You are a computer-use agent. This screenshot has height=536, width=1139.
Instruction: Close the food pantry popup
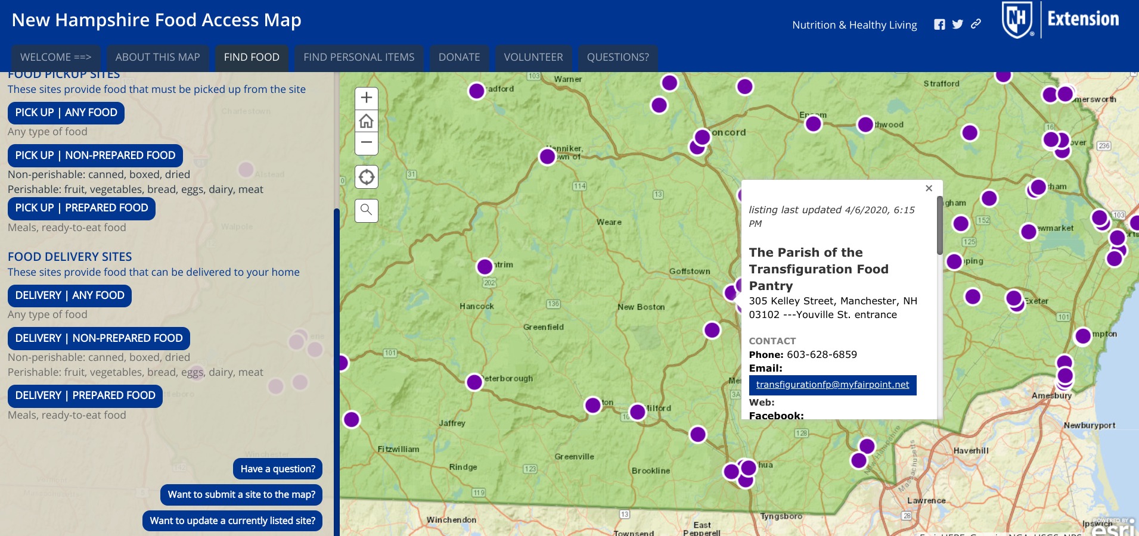[929, 188]
